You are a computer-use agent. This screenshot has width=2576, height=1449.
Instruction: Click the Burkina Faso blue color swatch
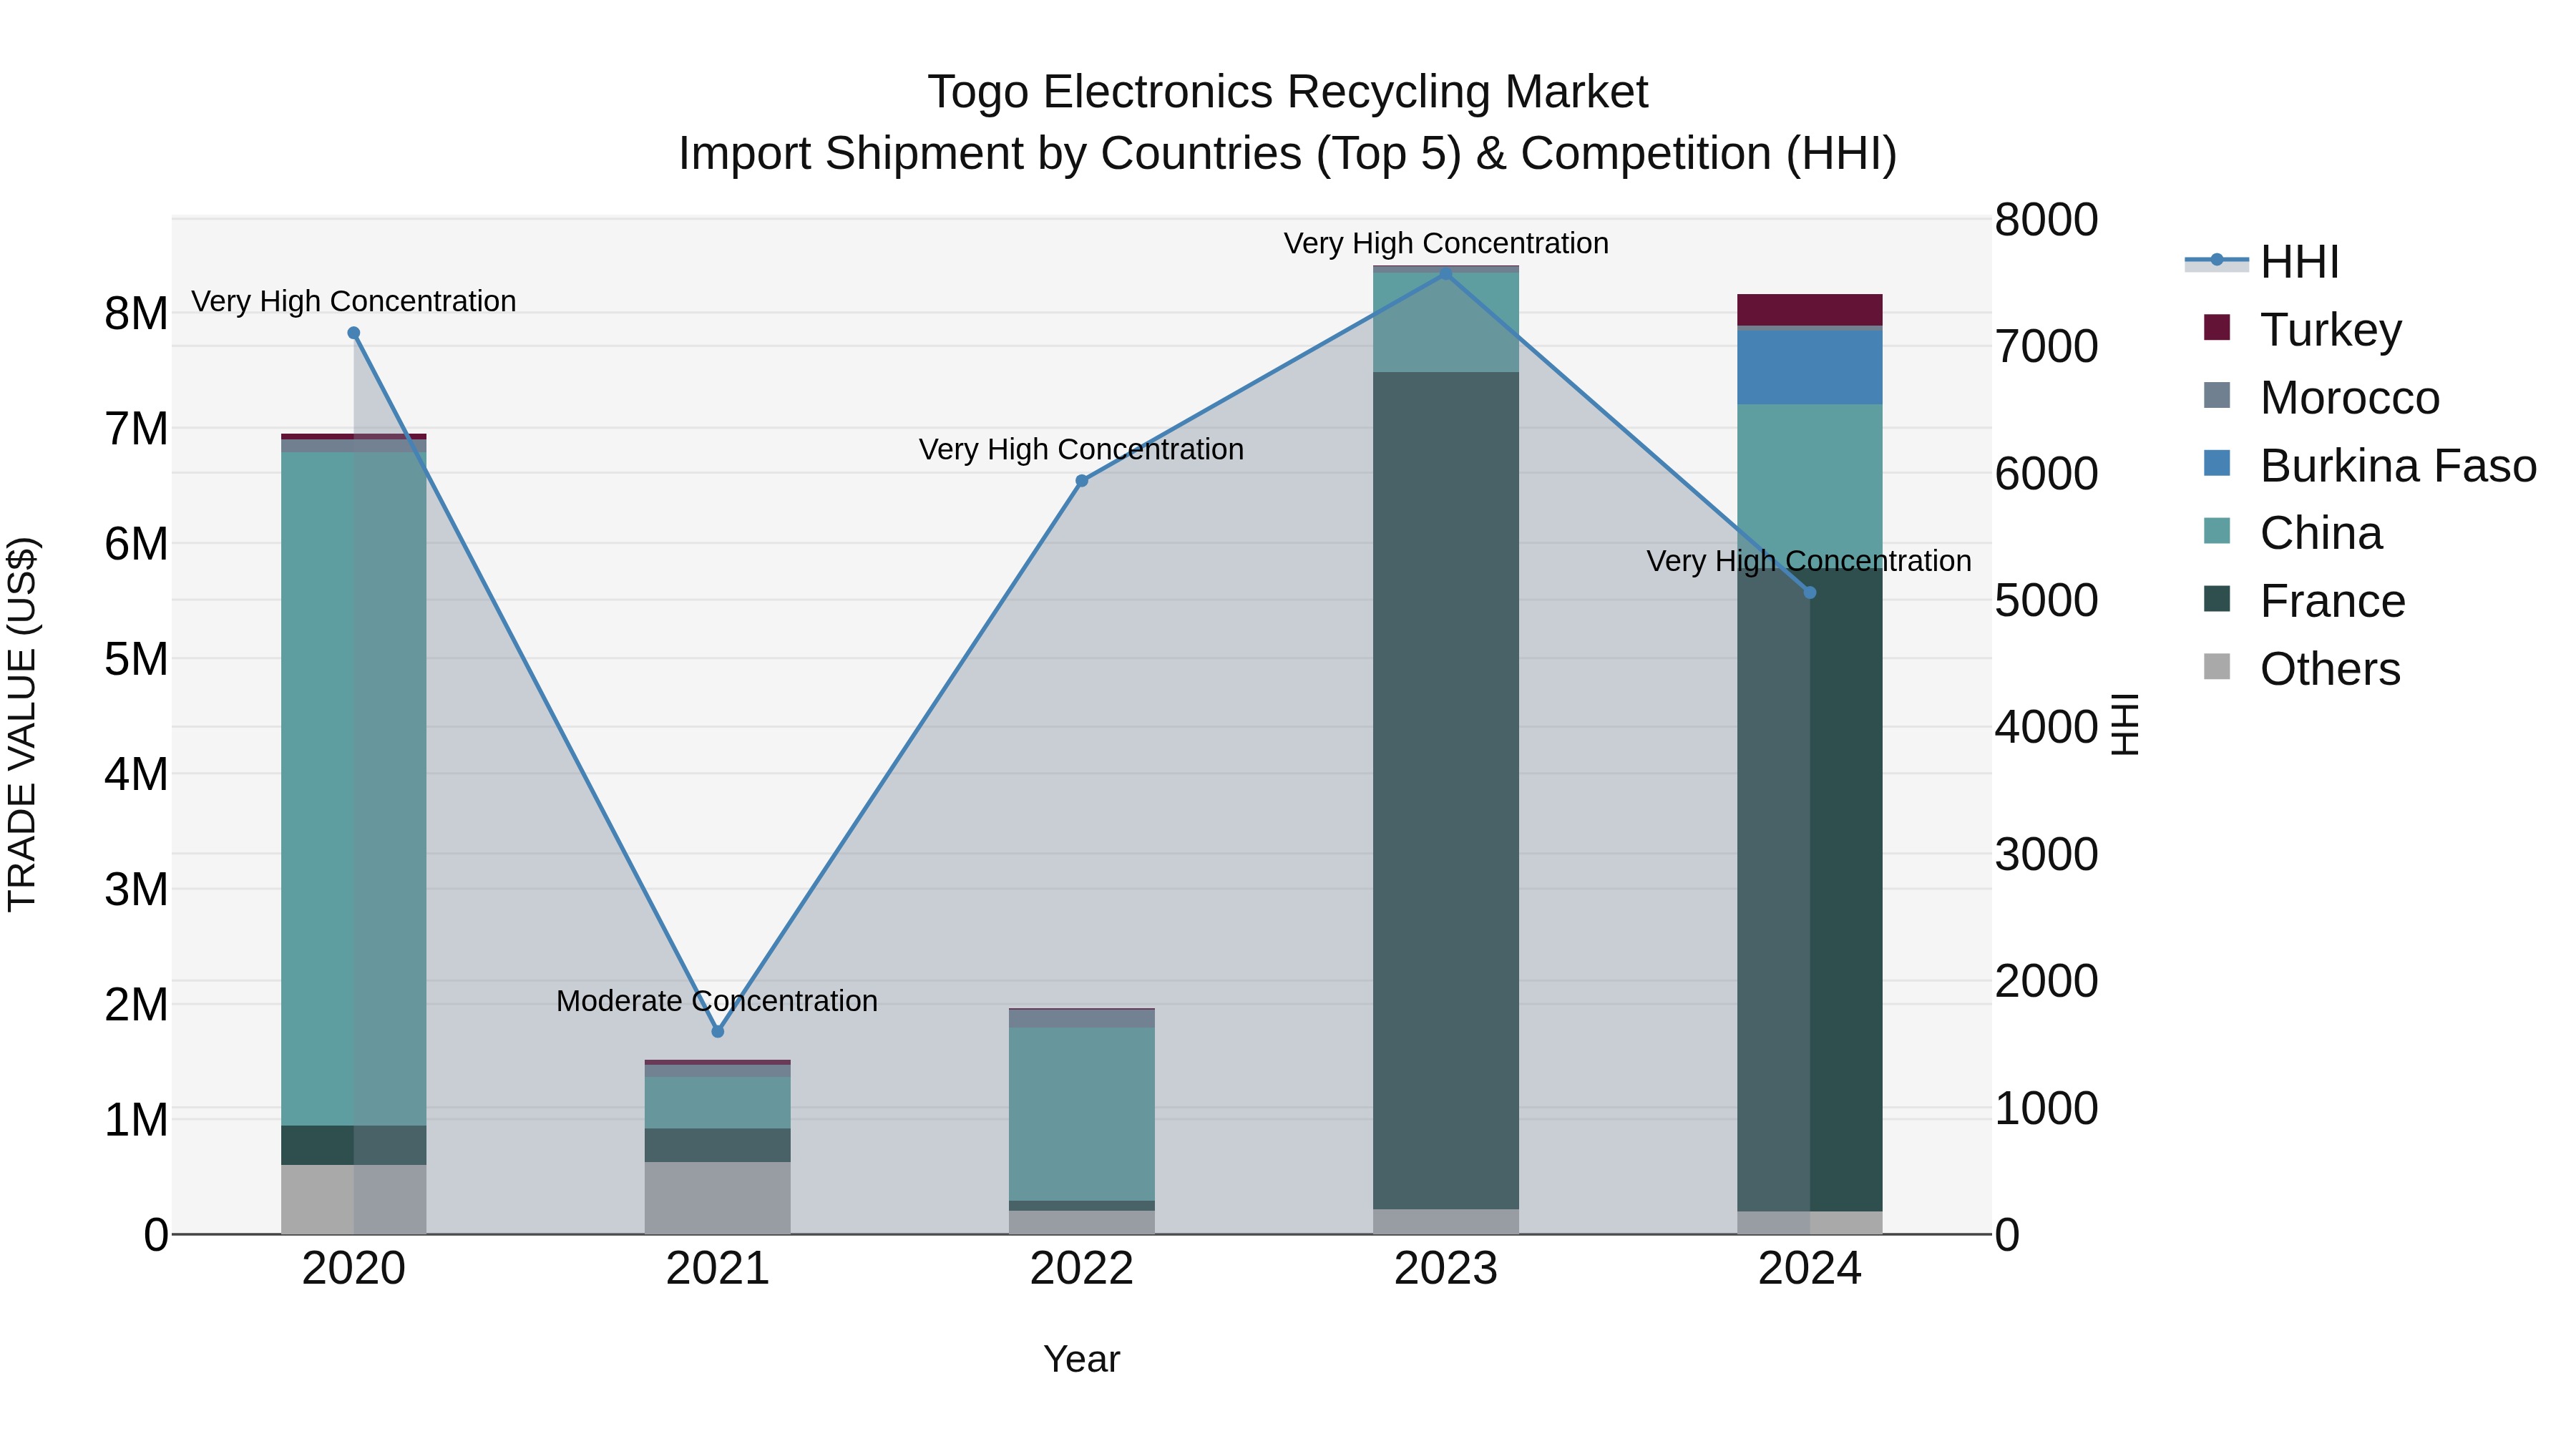point(2217,463)
